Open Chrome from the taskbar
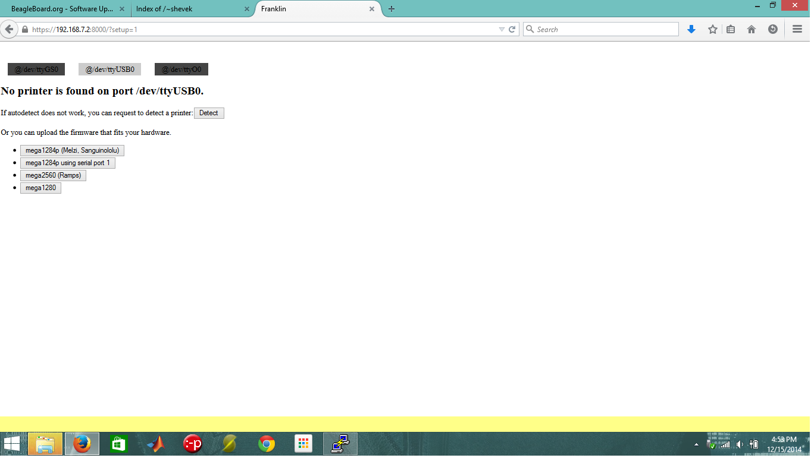This screenshot has width=811, height=458. pos(267,444)
